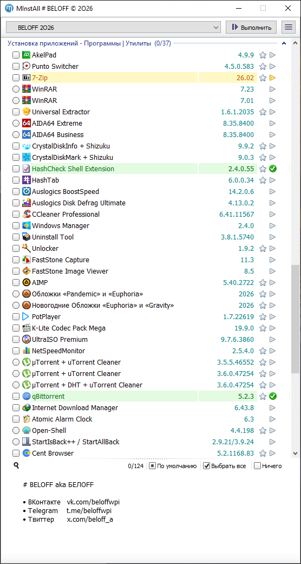Image resolution: width=301 pixels, height=564 pixels.
Task: Select the Open-Shell radio button
Action: click(16, 431)
